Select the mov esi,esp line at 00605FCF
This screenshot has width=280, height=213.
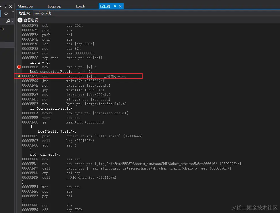click(x=51, y=159)
